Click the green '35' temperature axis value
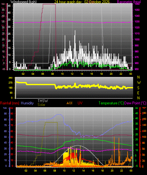Image resolution: width=147 pixels, height=175 pixels. pyautogui.click(x=137, y=124)
